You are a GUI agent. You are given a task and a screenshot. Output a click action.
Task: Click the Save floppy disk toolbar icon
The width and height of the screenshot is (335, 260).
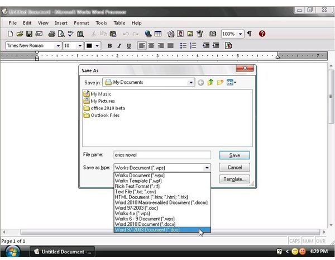point(29,34)
